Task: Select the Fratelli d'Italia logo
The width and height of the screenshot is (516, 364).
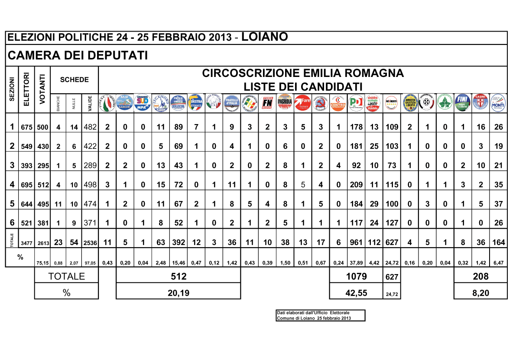Action: pyautogui.click(x=232, y=103)
